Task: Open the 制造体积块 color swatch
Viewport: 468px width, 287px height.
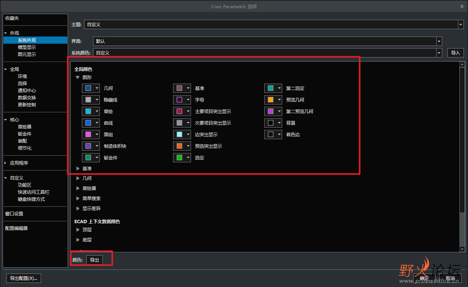Action: (91, 146)
